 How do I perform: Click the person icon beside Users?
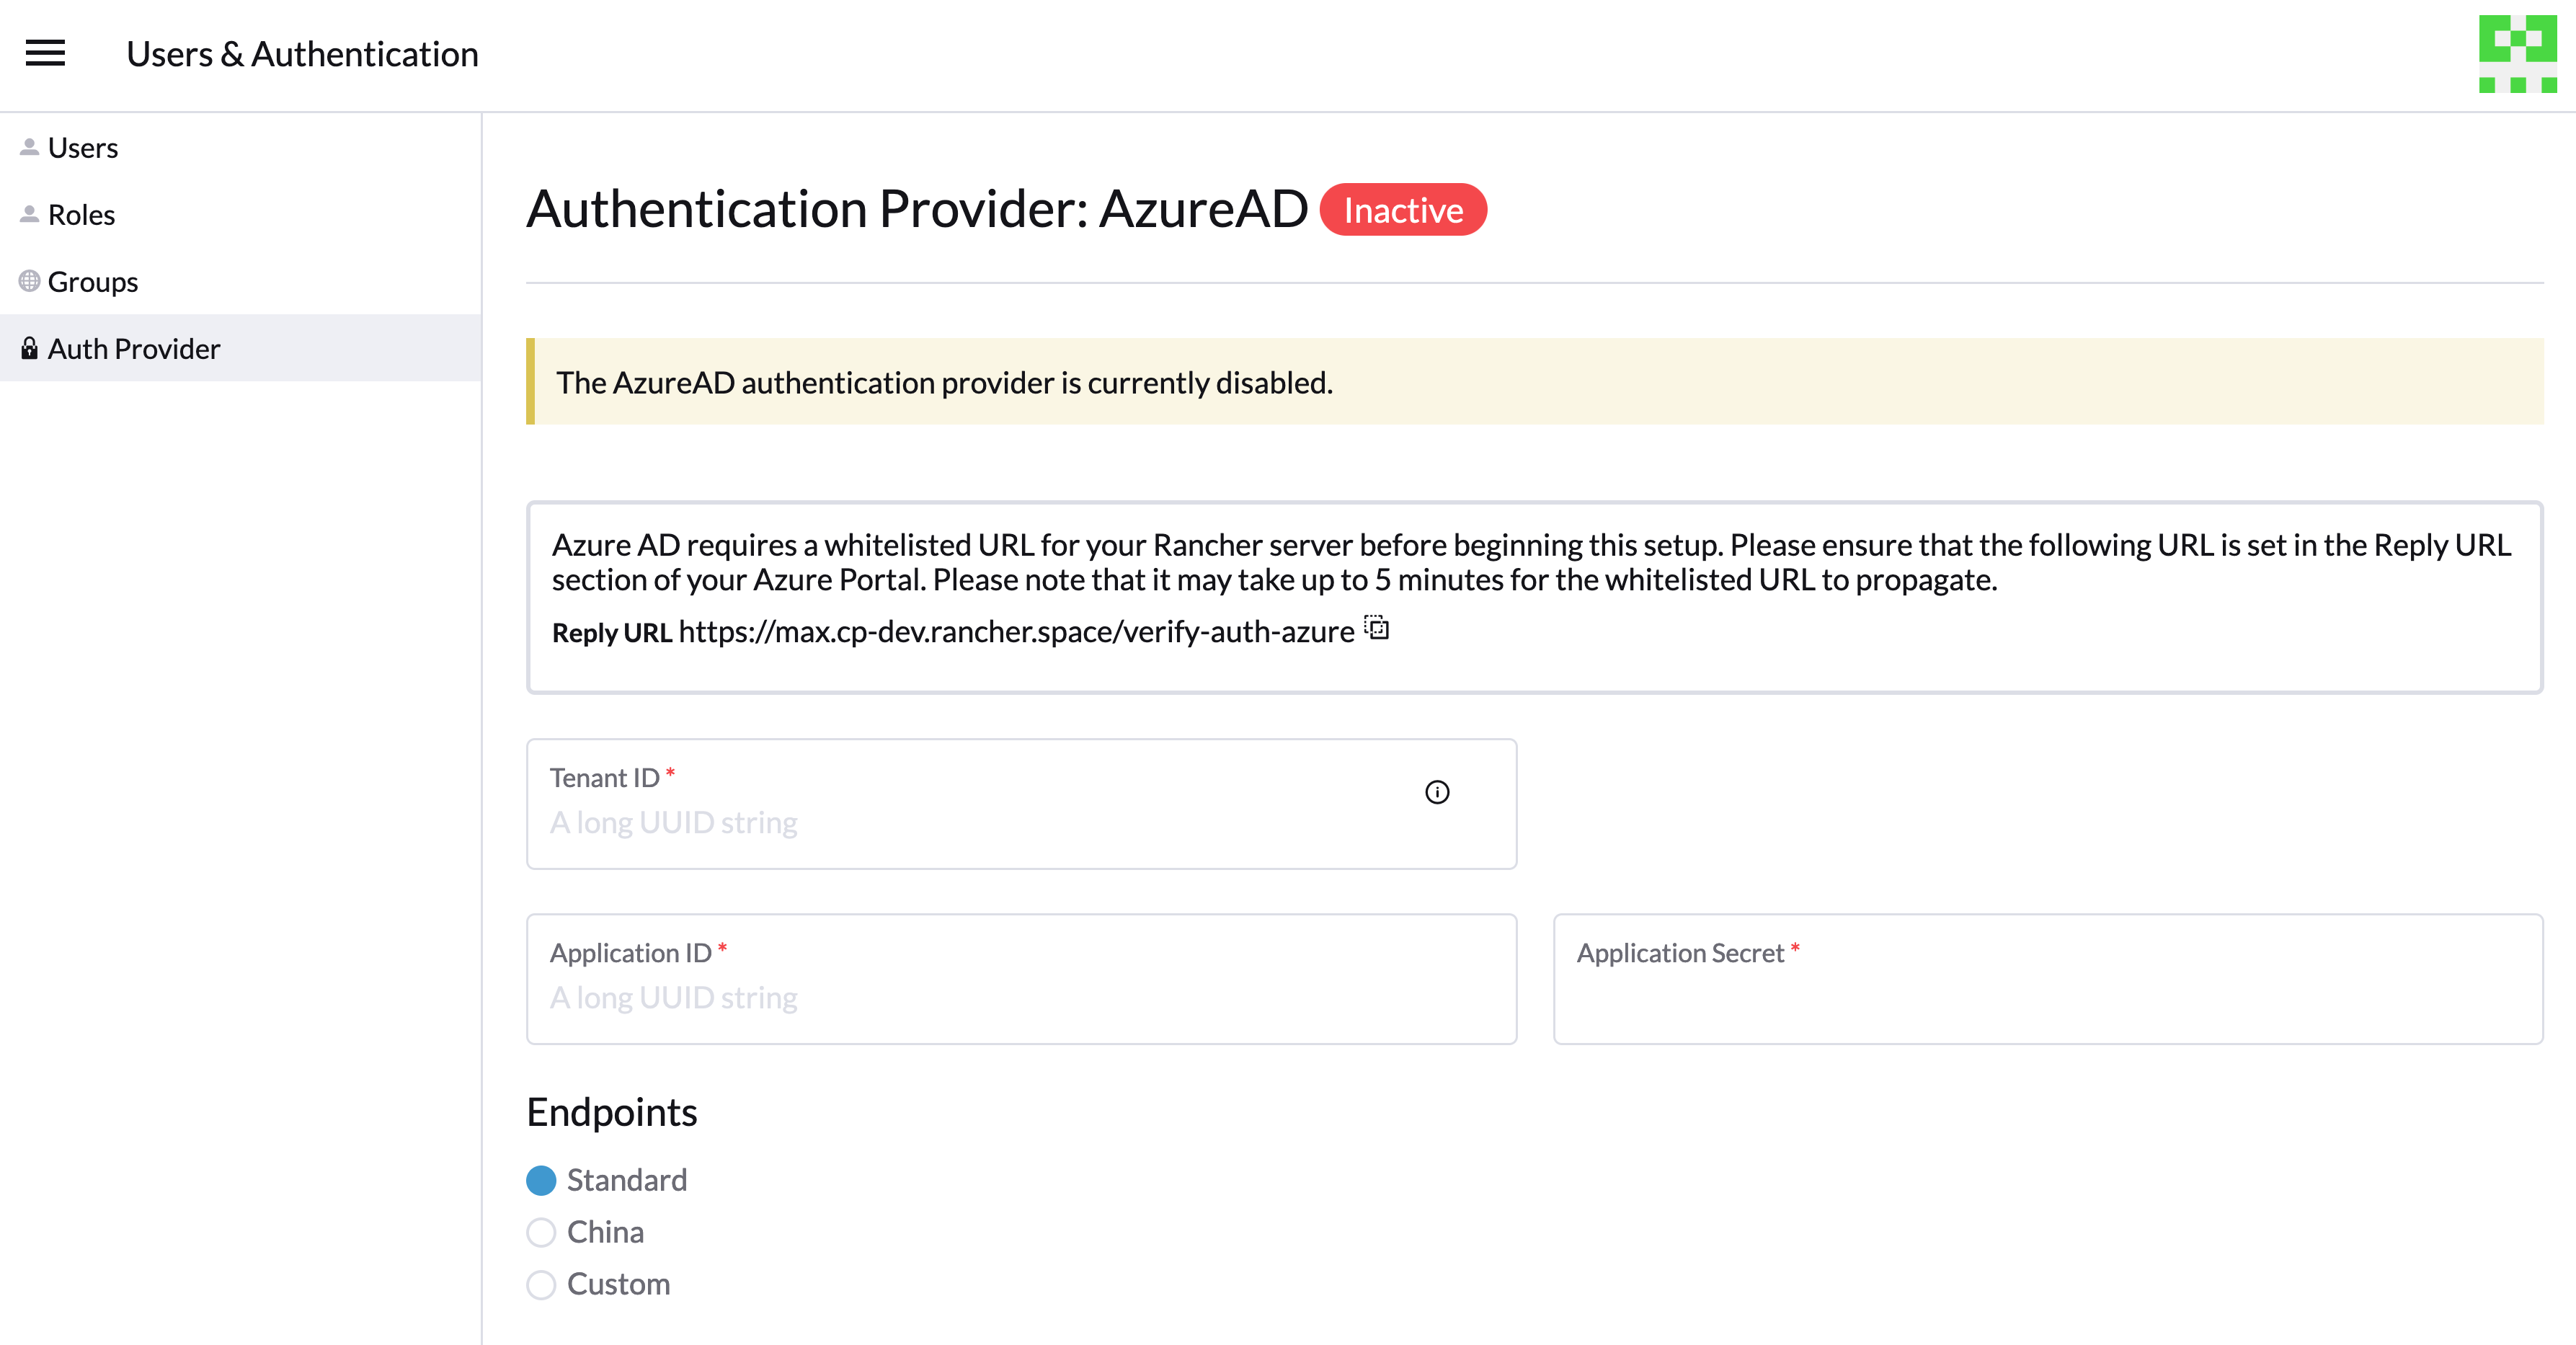click(x=29, y=146)
